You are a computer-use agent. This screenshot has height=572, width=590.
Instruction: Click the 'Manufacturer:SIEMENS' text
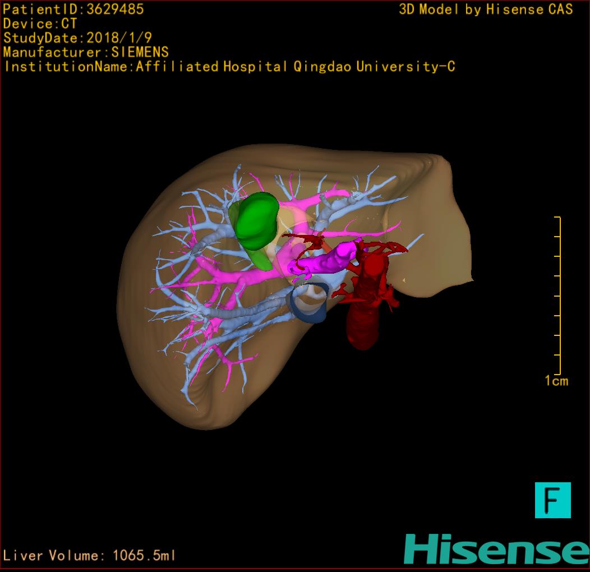pyautogui.click(x=86, y=52)
